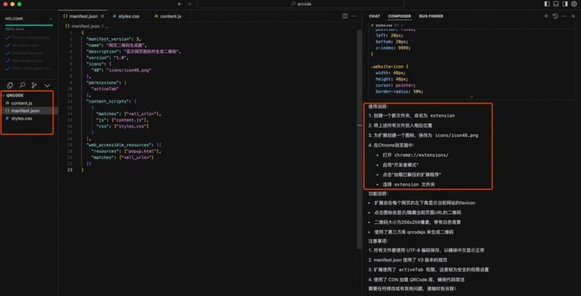The image size is (581, 296).
Task: Switch to the COMPOSER tab
Action: [x=399, y=16]
